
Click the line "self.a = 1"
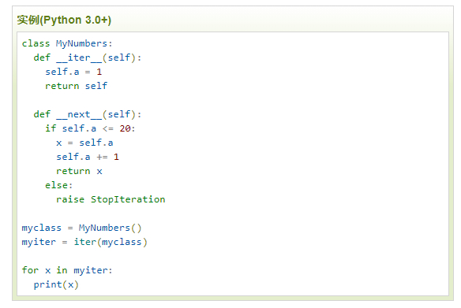(73, 72)
